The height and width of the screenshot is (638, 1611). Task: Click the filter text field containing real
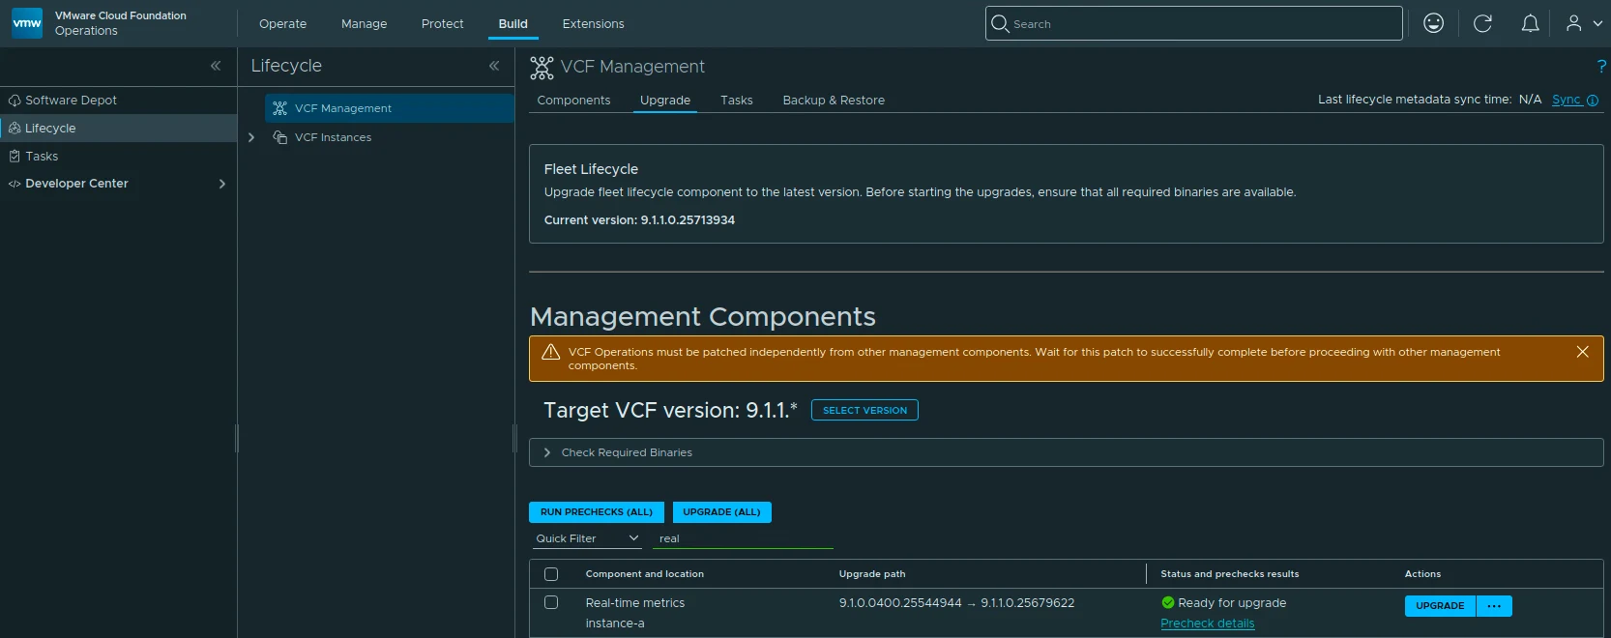point(743,538)
